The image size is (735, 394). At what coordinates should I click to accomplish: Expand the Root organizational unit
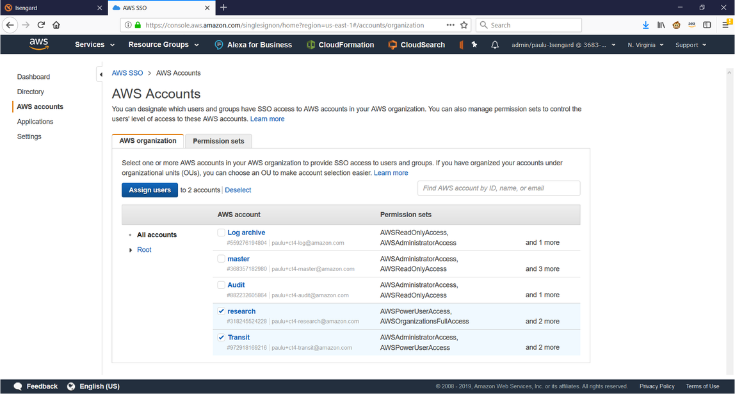pyautogui.click(x=131, y=250)
